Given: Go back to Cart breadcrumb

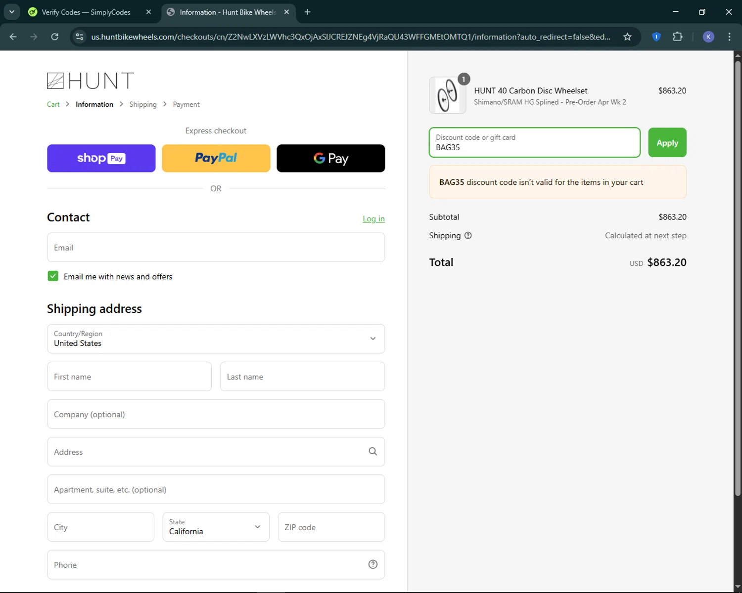Looking at the screenshot, I should (53, 104).
